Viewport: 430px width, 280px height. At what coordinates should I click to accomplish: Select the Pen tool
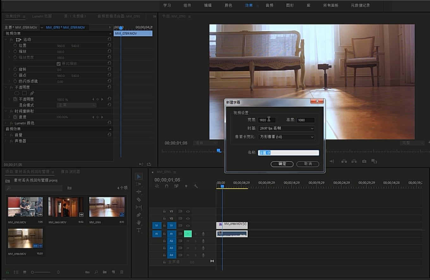139,215
